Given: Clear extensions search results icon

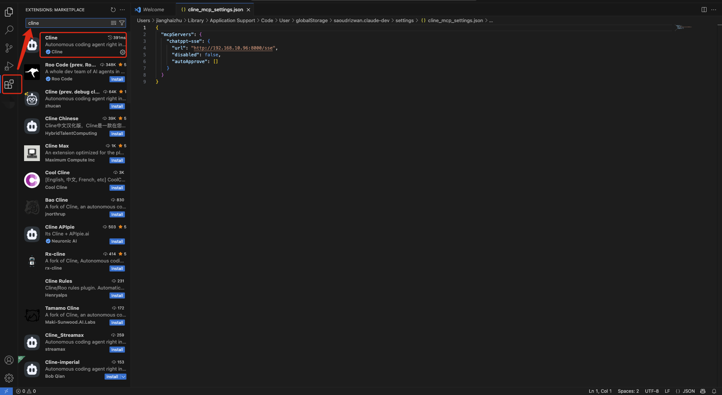Looking at the screenshot, I should (x=114, y=23).
